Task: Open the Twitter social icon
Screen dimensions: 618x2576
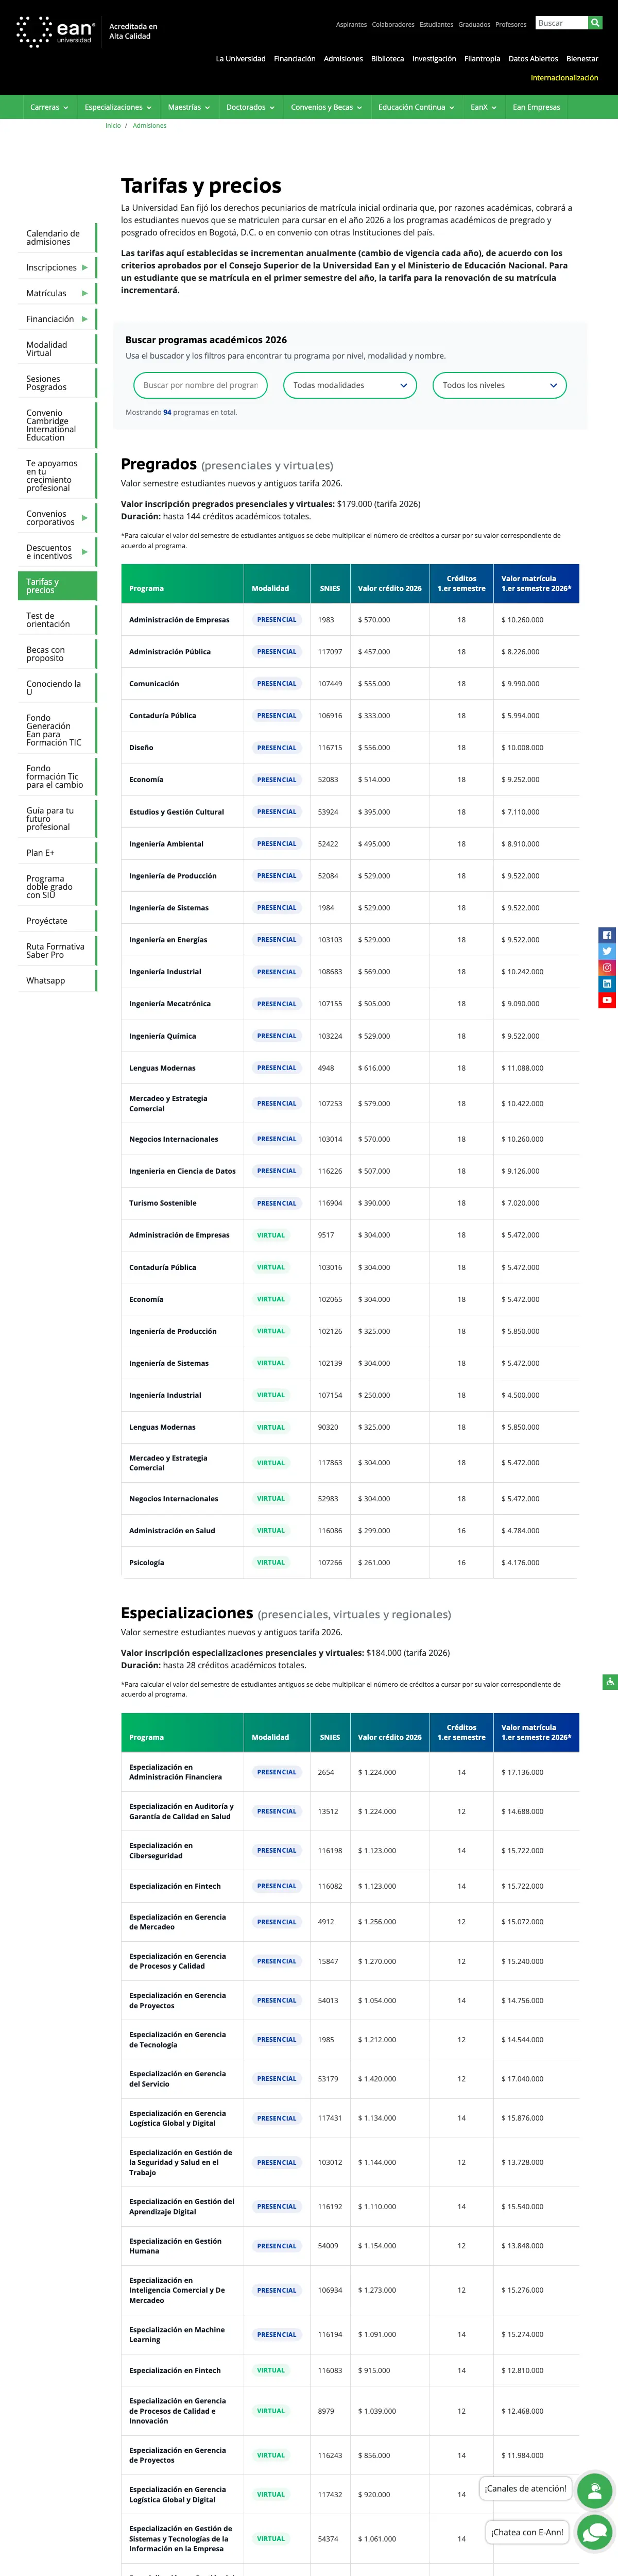Action: pos(607,951)
